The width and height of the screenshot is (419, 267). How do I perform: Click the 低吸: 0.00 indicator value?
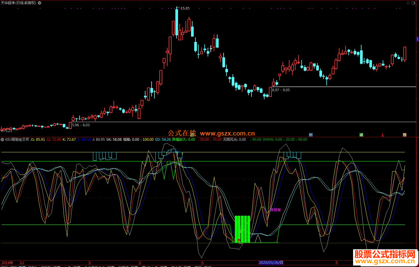tap(131, 140)
